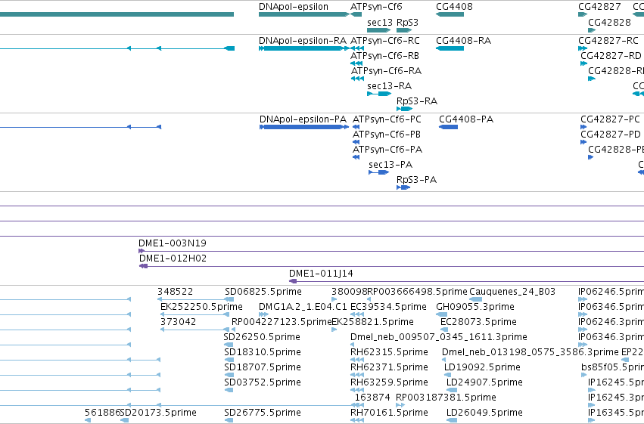Image resolution: width=644 pixels, height=424 pixels.
Task: Click the RpS3-PA protein label
Action: point(416,180)
